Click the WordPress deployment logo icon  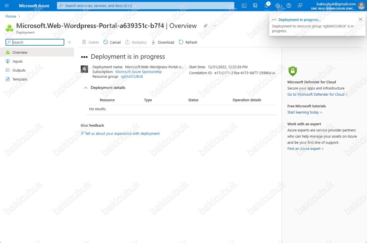click(84, 69)
